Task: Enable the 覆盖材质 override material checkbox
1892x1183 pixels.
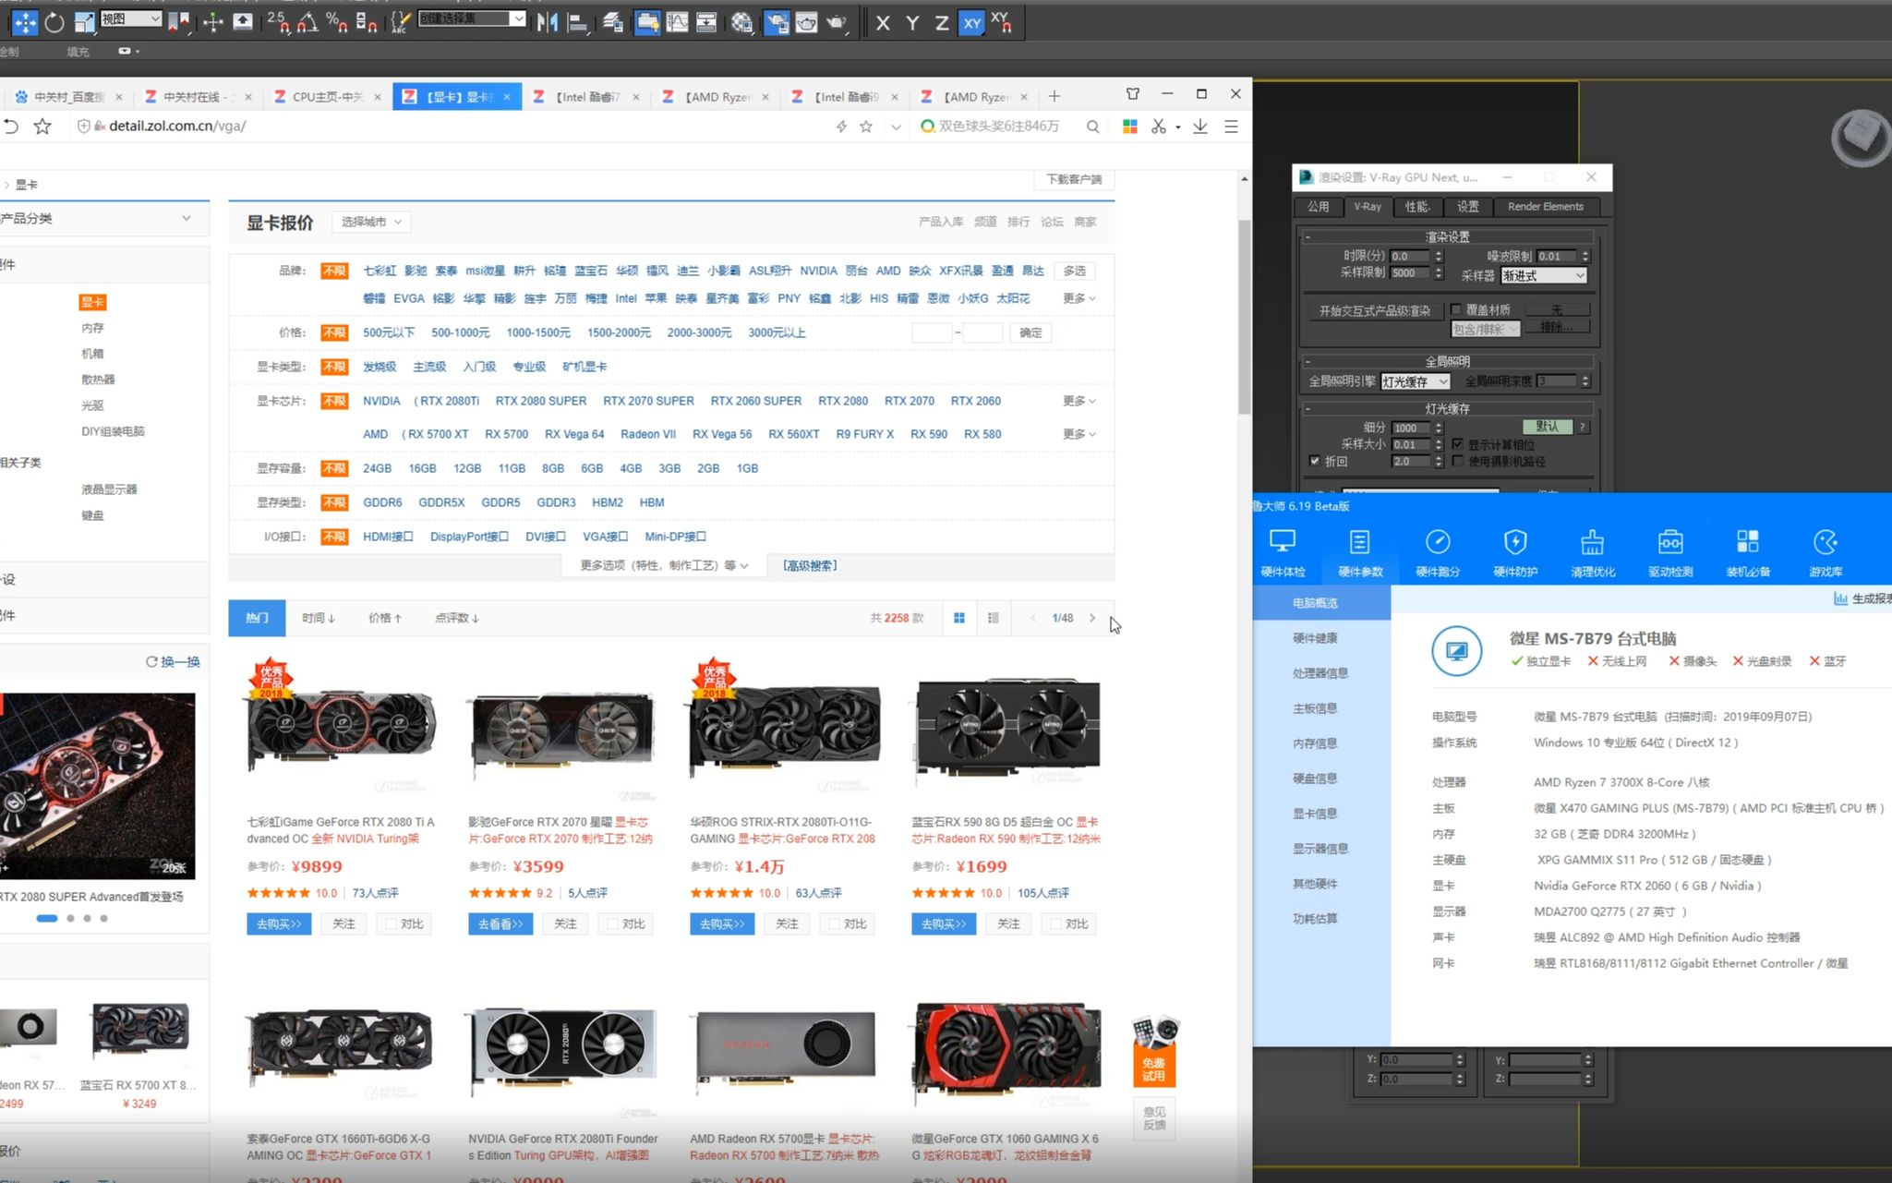Action: click(x=1456, y=309)
